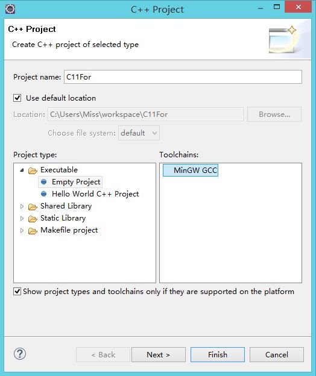
Task: Toggle Show project types only if supported
Action: (x=17, y=292)
